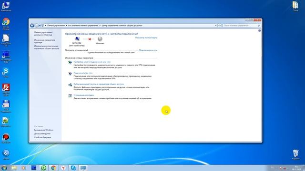Select «Компьютер» desktop icon

[6, 6]
